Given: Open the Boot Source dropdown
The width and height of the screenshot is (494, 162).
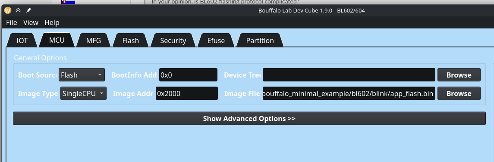Looking at the screenshot, I should (x=82, y=75).
